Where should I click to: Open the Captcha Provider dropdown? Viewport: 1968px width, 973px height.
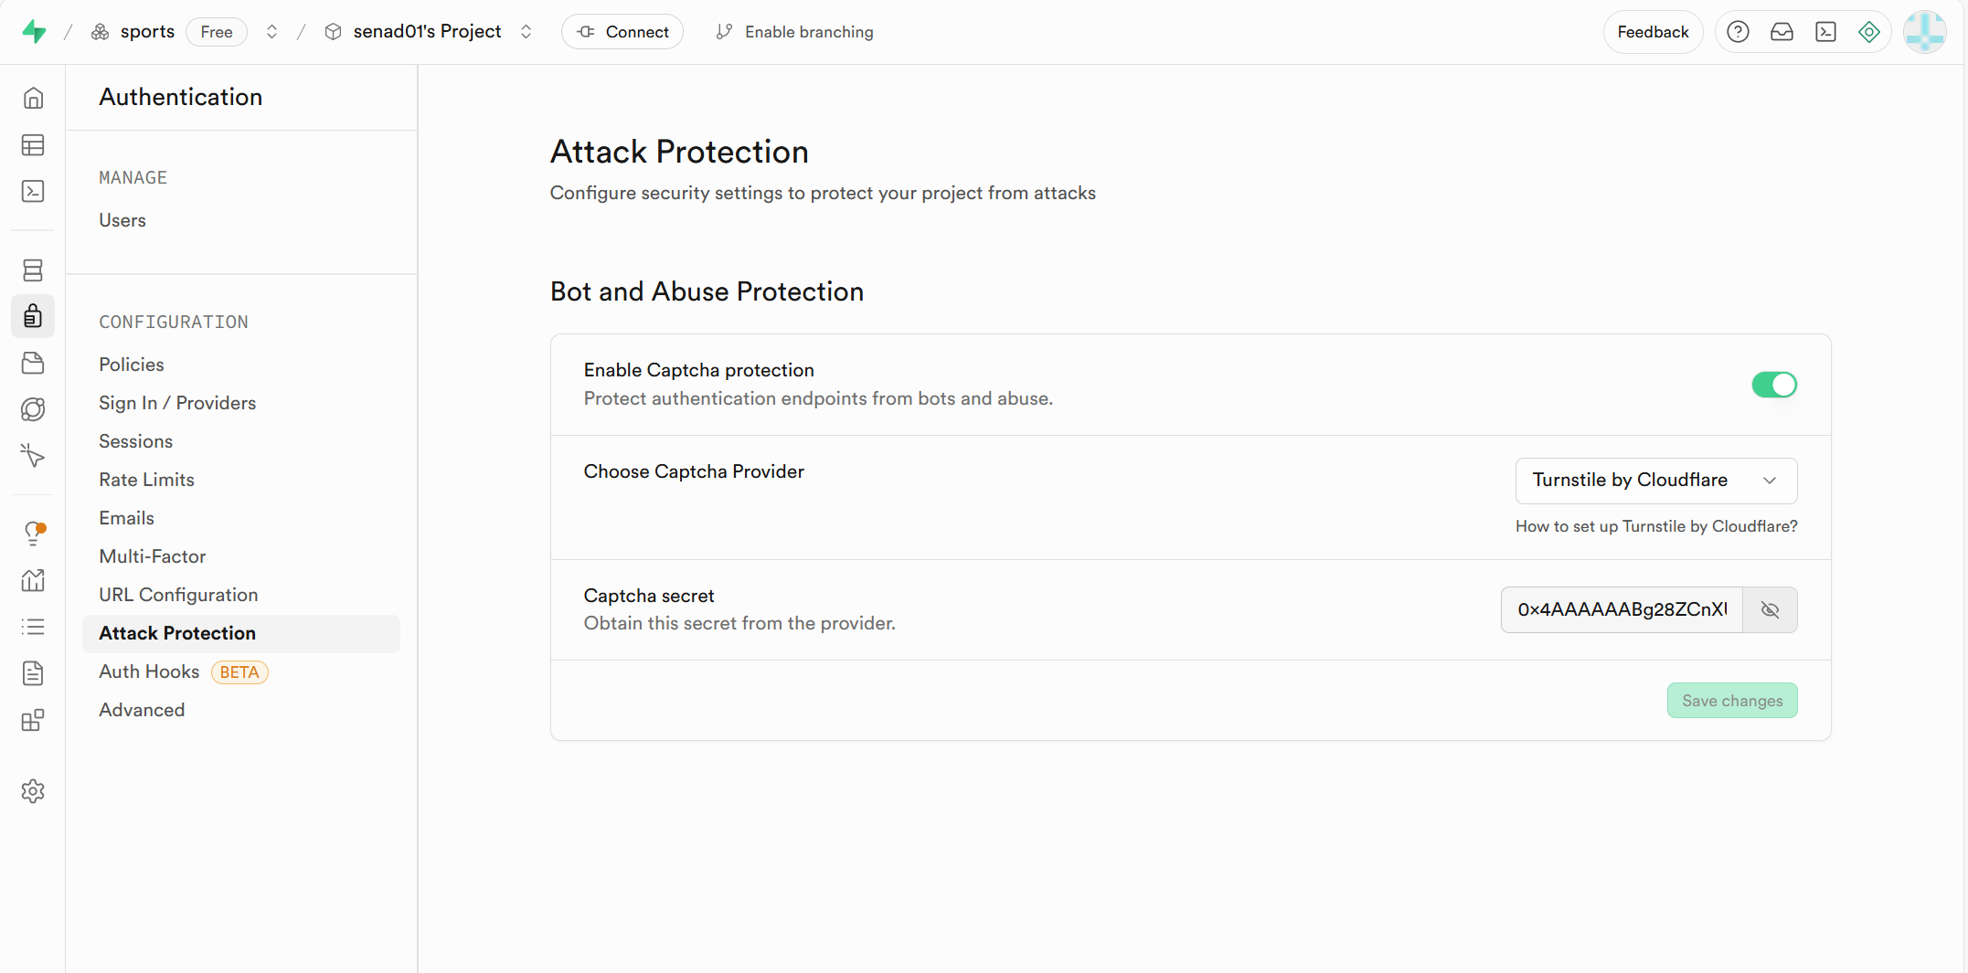1655,481
